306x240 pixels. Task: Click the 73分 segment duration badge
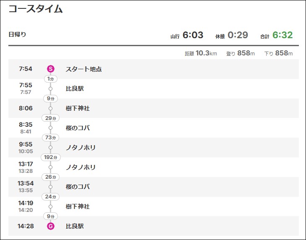click(51, 138)
